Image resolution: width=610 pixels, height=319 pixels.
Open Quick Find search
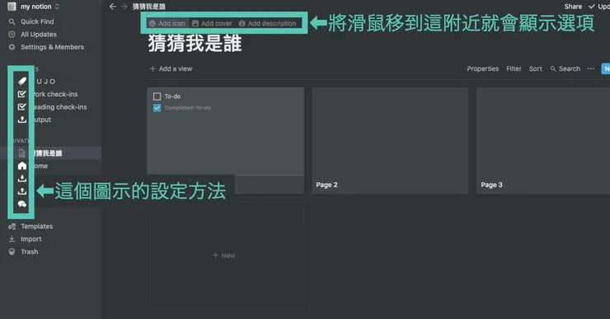[37, 21]
